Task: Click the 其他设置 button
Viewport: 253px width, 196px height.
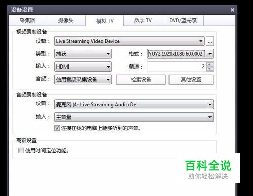Action: [x=191, y=80]
